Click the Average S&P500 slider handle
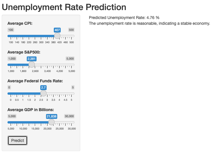The height and width of the screenshot is (154, 212). [32, 64]
